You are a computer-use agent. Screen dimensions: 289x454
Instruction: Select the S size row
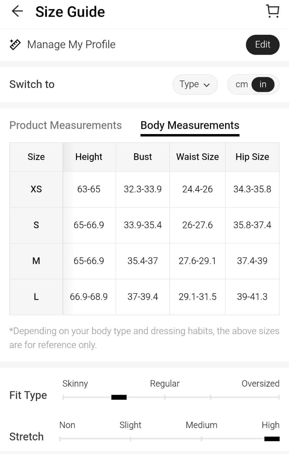pos(36,225)
